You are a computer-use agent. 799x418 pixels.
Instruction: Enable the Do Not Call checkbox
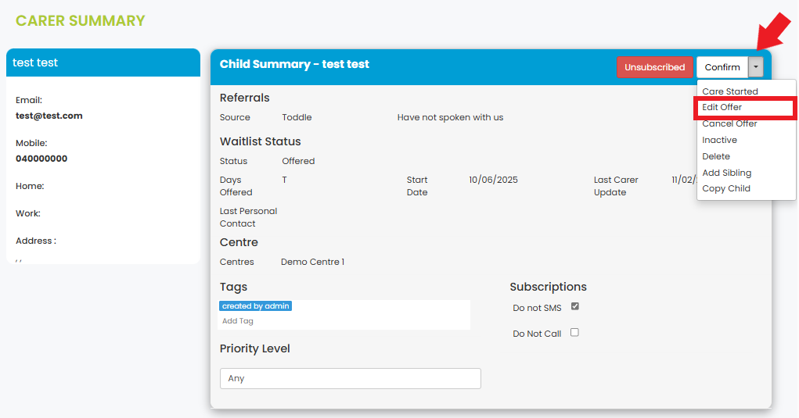[x=574, y=332]
